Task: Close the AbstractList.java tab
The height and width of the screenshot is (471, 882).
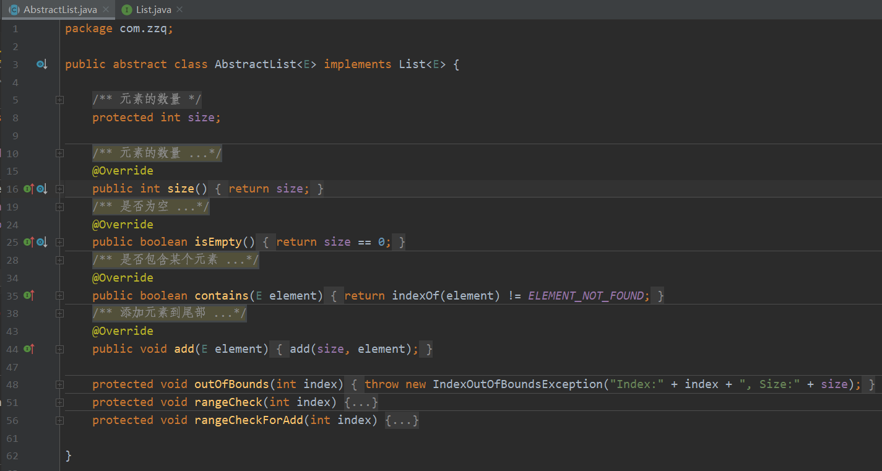Action: click(x=106, y=10)
